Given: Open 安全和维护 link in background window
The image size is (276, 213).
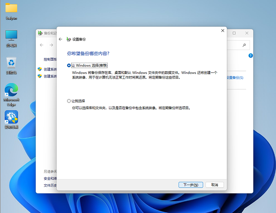Looking at the screenshot, I should point(50,179).
